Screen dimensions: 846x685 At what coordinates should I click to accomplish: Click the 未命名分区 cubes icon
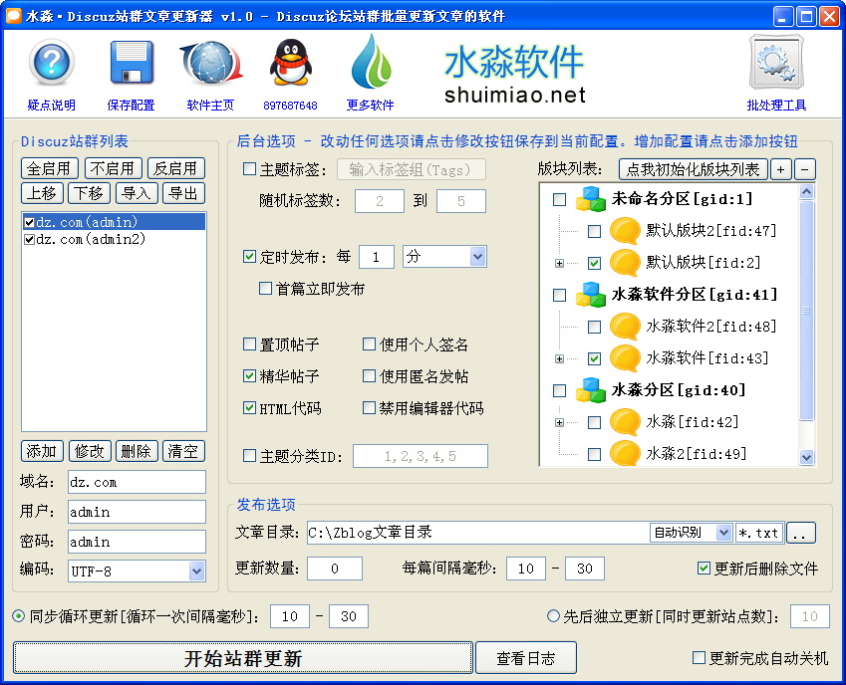point(590,199)
